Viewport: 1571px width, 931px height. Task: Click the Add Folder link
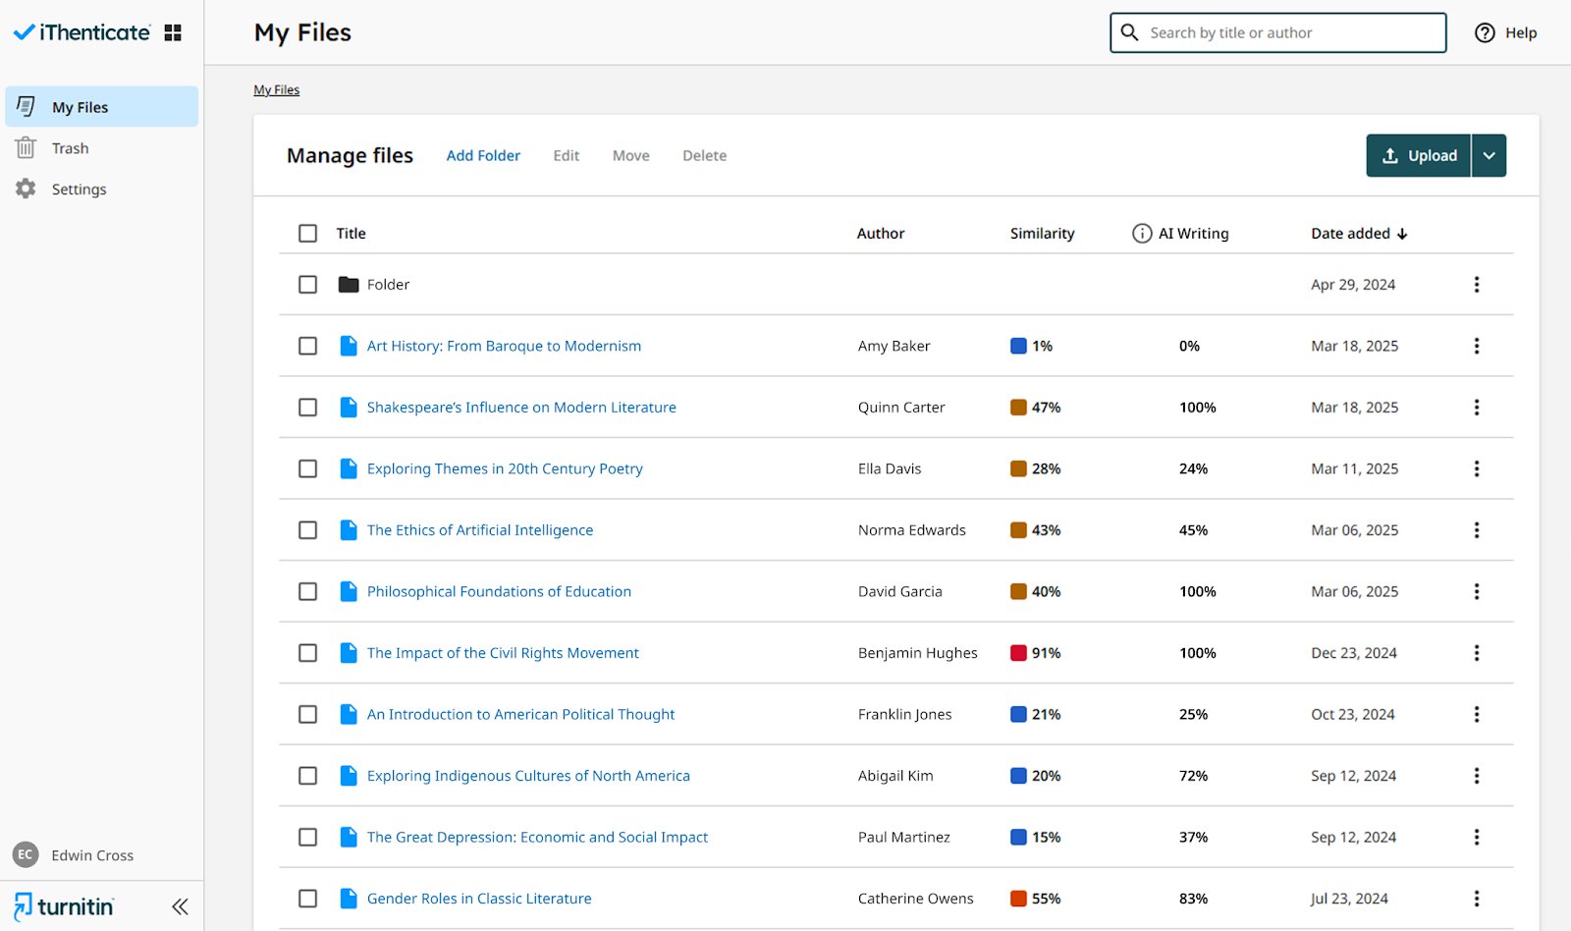tap(483, 155)
